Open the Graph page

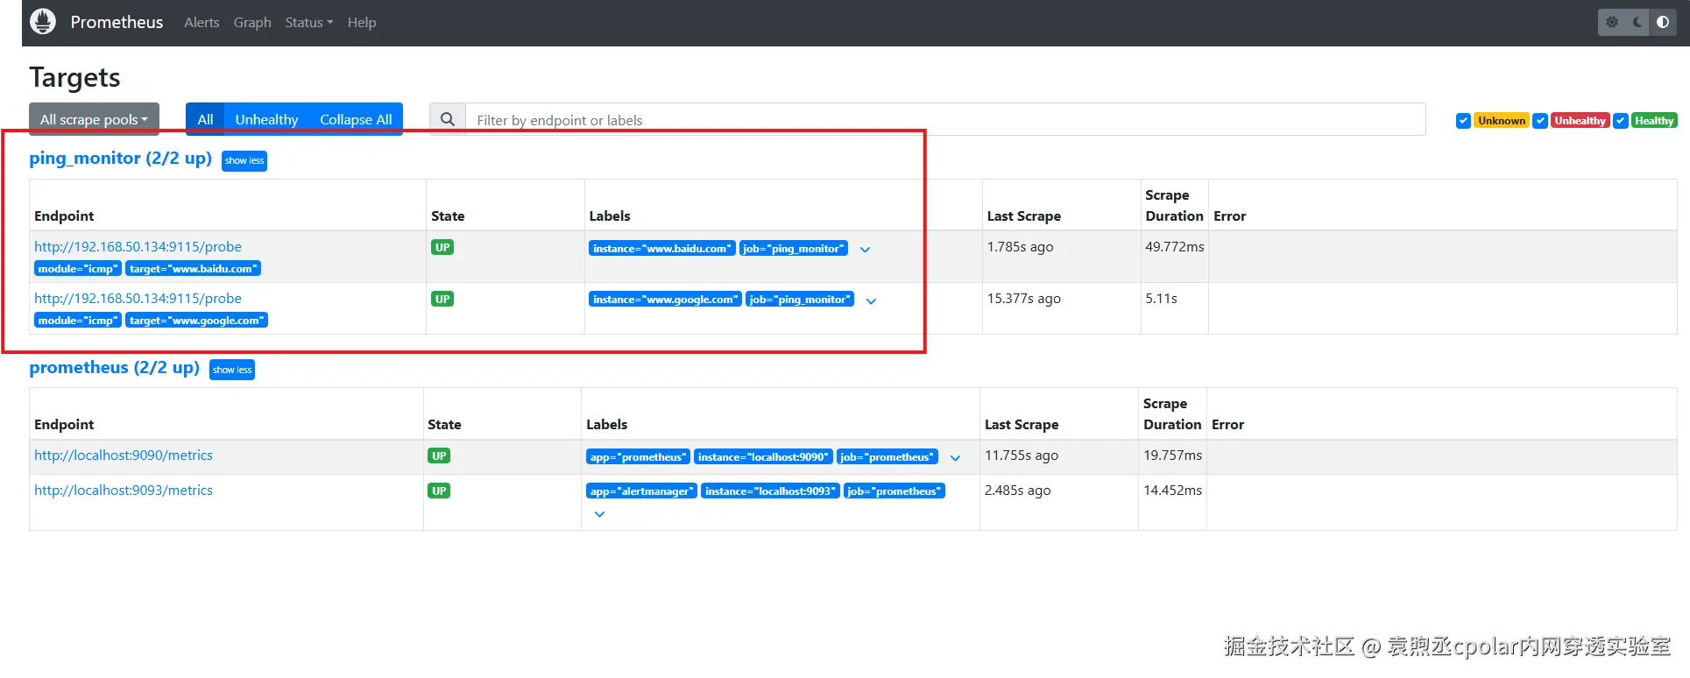tap(252, 23)
